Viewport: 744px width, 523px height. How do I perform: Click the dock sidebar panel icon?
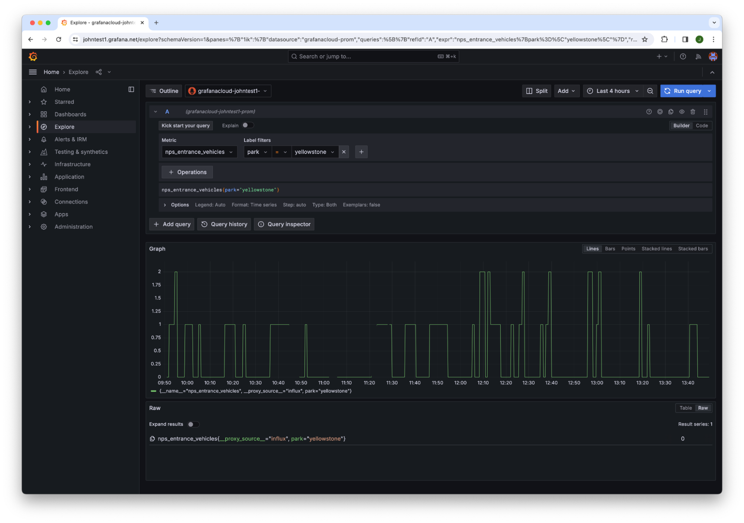[131, 89]
